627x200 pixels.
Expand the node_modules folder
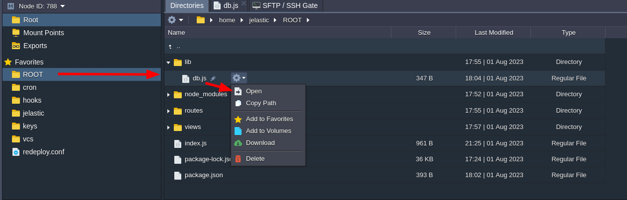168,95
